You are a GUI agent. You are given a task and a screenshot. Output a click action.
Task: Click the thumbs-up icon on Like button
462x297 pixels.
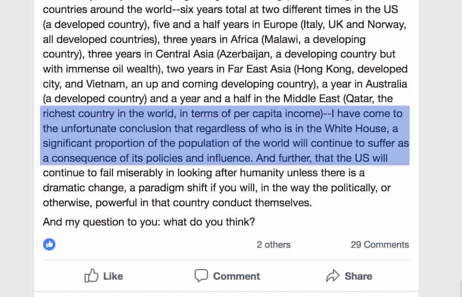[x=92, y=276]
